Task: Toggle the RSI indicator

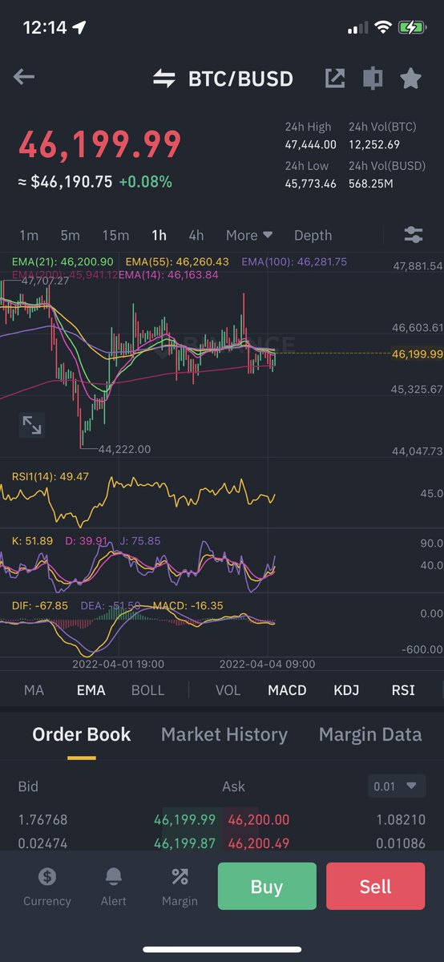Action: point(403,690)
